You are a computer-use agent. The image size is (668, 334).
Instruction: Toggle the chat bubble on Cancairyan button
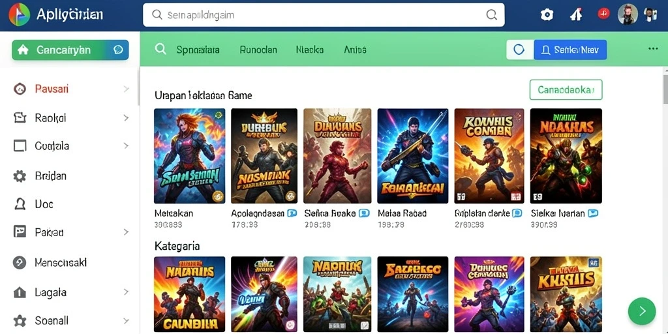118,50
